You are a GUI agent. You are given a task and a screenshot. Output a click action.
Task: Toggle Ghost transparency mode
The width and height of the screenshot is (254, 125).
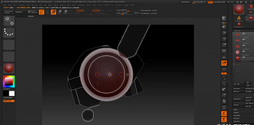coord(224,120)
